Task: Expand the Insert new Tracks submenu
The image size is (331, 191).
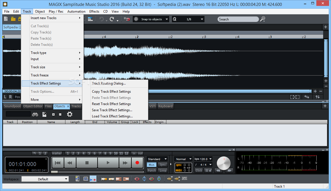Action: [52, 18]
